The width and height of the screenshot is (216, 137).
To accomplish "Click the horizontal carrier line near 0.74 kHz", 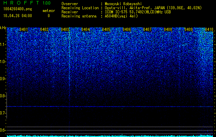I will [110, 107].
